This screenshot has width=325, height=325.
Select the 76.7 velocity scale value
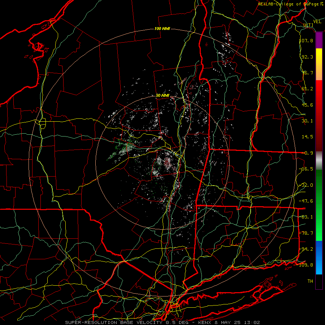click(307, 73)
